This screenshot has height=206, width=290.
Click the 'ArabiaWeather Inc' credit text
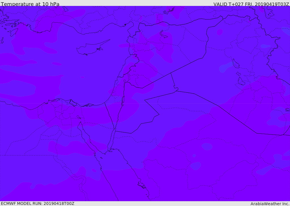270,204
